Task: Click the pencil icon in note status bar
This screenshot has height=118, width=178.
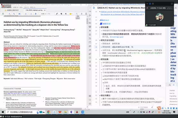Action: 152,107
